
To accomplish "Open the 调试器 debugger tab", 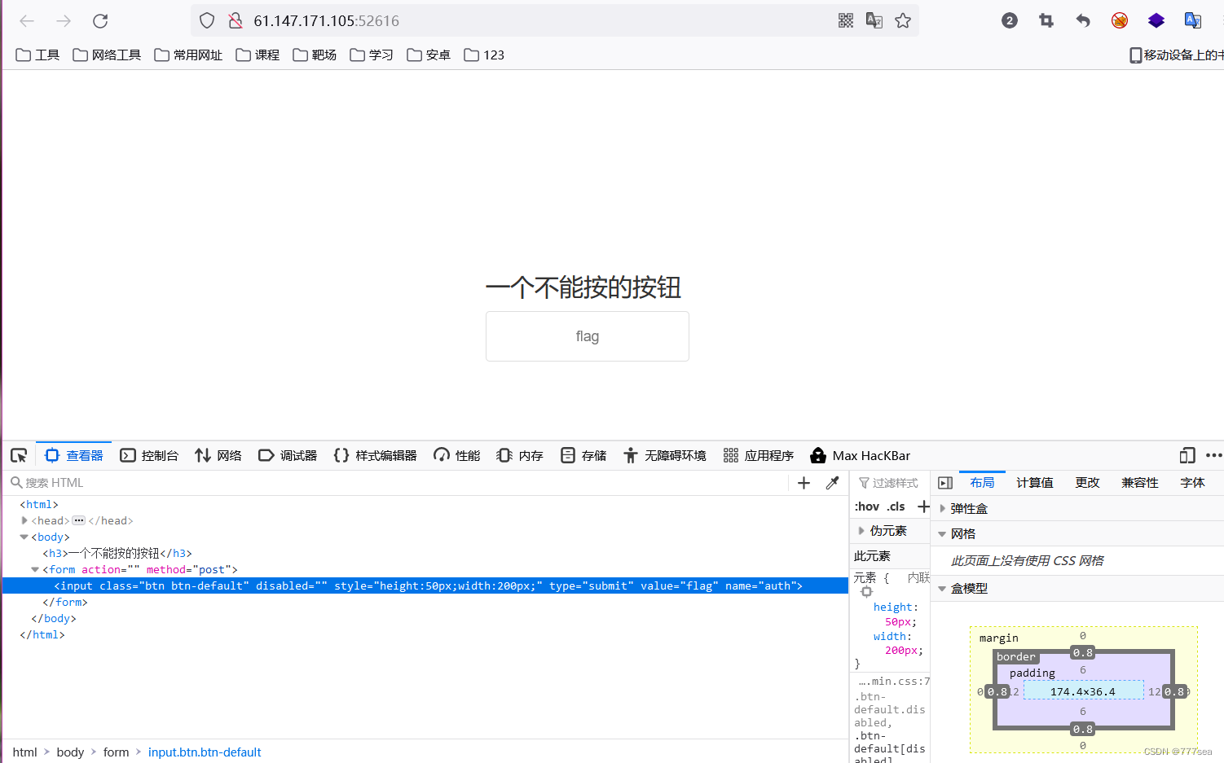I will coord(288,455).
